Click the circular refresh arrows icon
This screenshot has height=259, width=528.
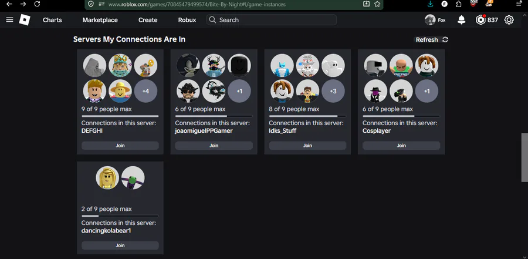(x=445, y=39)
